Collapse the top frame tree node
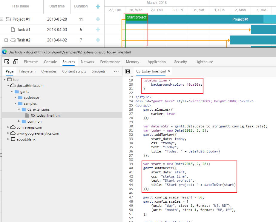The image size is (276, 222). (x=5, y=80)
